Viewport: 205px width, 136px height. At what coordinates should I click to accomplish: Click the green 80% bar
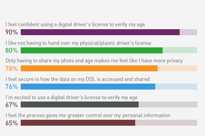[x=91, y=50]
